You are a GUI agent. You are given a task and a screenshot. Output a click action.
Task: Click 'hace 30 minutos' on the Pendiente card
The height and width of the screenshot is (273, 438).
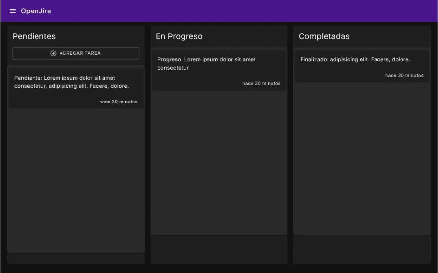(x=118, y=102)
